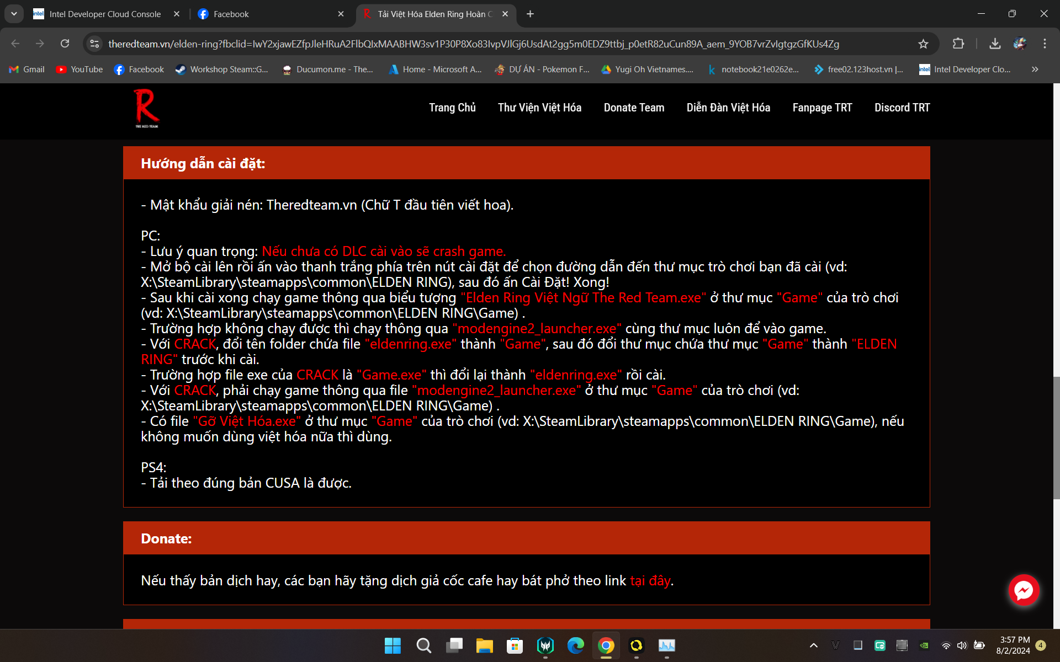Open Home - Microsoft A... bookmark

pyautogui.click(x=435, y=70)
